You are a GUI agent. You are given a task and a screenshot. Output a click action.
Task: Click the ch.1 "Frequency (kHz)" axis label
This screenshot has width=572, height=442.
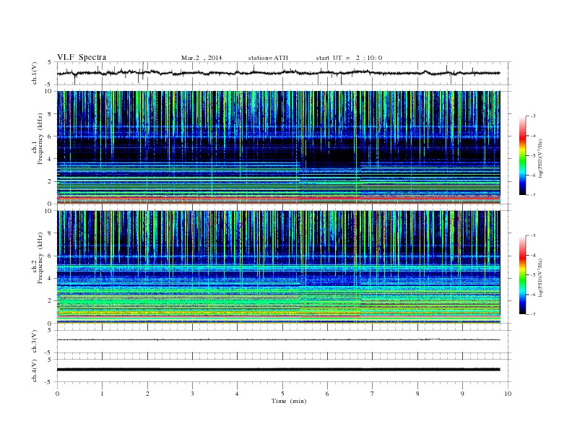40,139
